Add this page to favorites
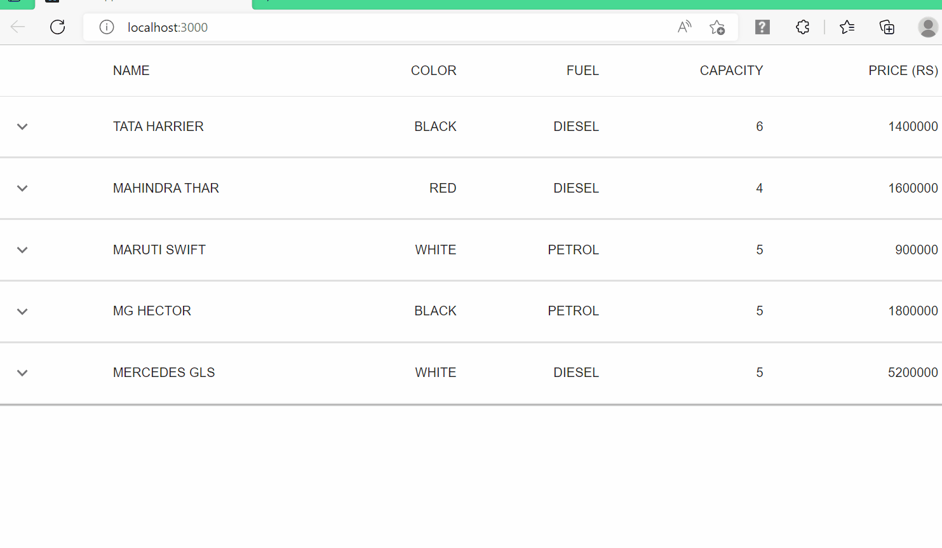 717,27
